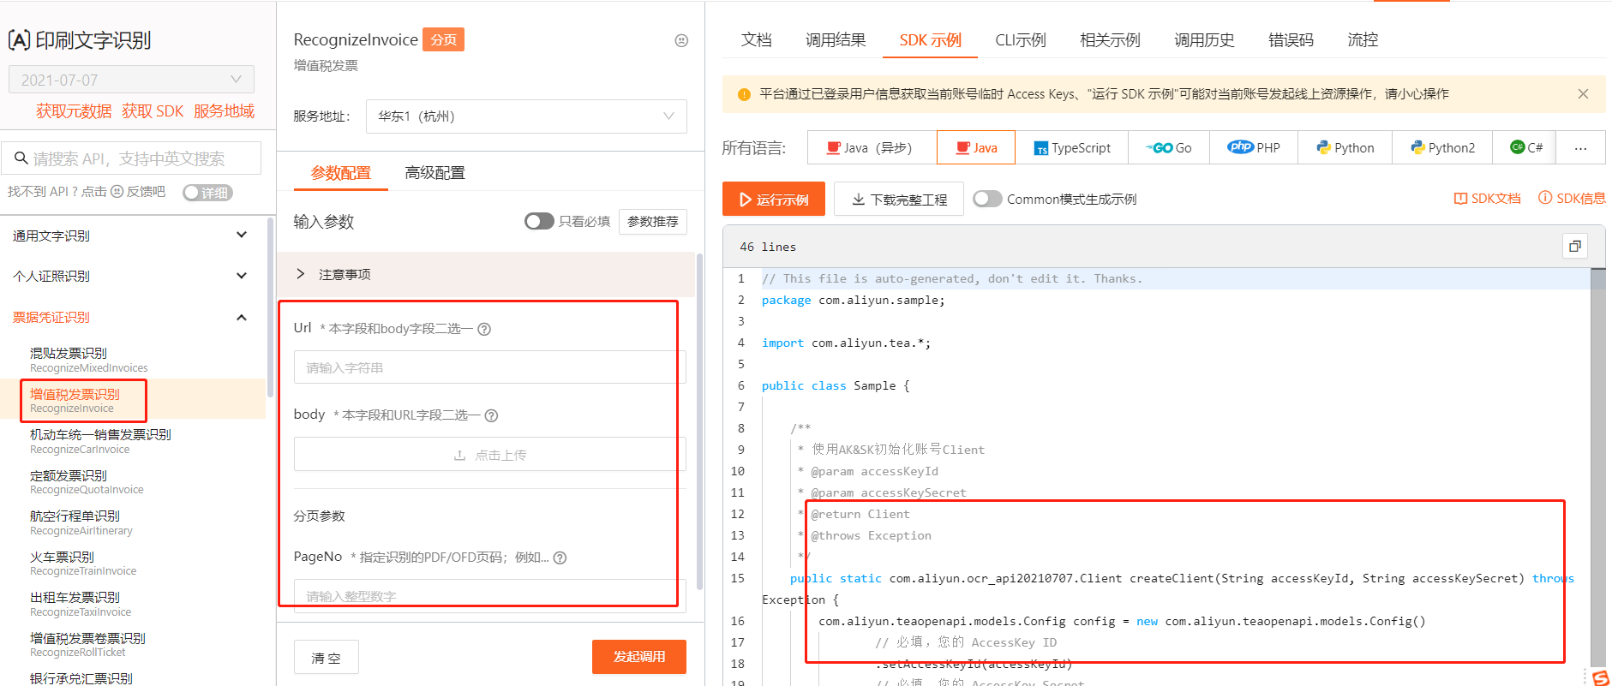Open 混贴发票识别 API item
This screenshot has height=686, width=1612.
pyautogui.click(x=89, y=360)
